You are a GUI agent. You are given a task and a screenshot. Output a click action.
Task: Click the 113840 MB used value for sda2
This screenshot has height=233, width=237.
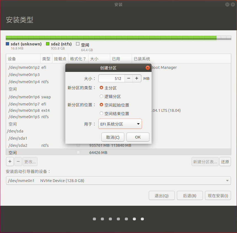point(121,145)
